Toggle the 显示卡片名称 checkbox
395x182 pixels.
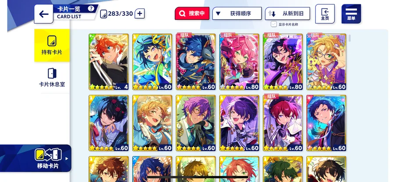coord(274,24)
